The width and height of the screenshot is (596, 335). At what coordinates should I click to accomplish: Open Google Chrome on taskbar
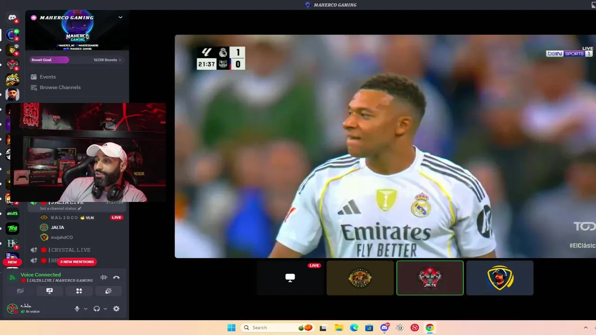tap(430, 328)
